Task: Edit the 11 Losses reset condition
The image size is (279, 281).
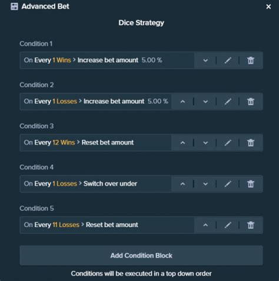Action: click(x=228, y=225)
